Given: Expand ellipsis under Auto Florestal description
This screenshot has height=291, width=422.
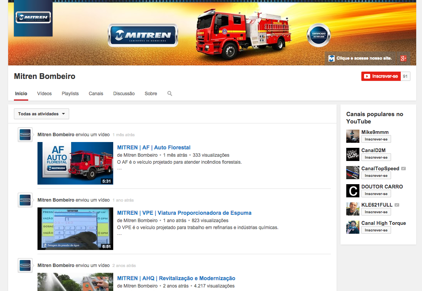Looking at the screenshot, I should pyautogui.click(x=119, y=169).
